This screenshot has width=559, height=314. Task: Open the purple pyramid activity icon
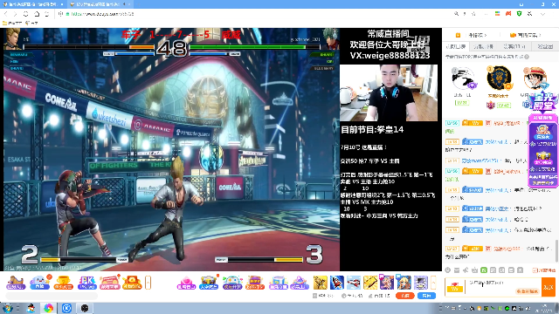point(300,283)
